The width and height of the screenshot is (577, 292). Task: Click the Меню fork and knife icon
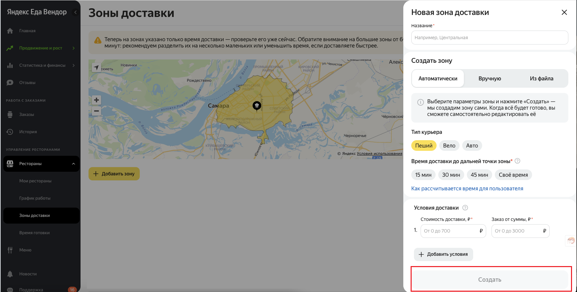coord(10,250)
